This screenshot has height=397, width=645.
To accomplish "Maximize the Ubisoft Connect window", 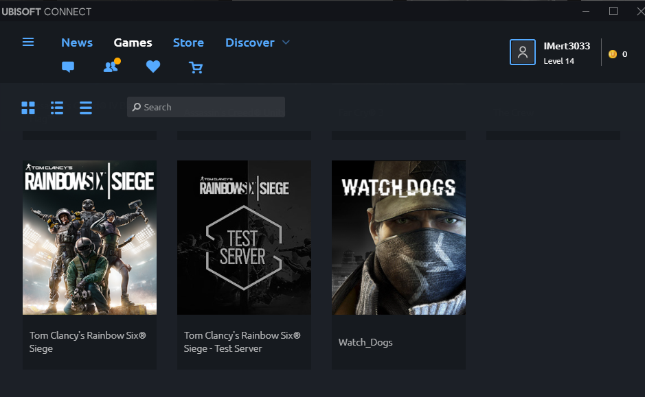I will (613, 12).
